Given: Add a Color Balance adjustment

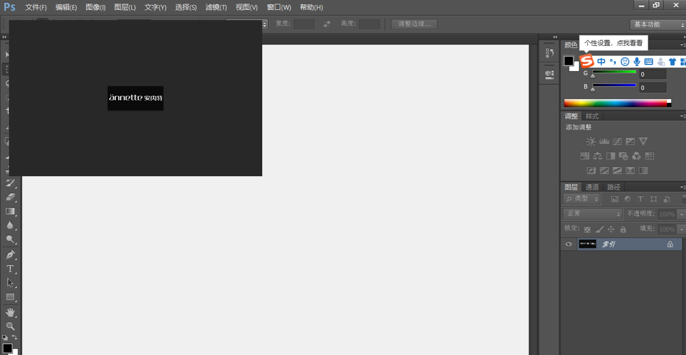Looking at the screenshot, I should coord(598,156).
